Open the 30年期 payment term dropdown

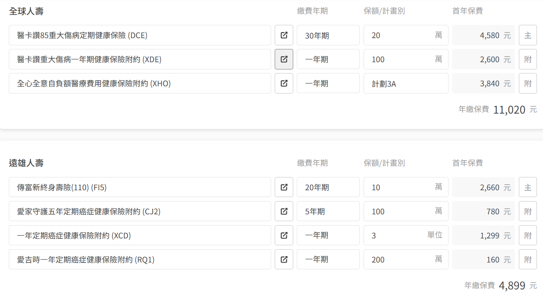(x=328, y=35)
